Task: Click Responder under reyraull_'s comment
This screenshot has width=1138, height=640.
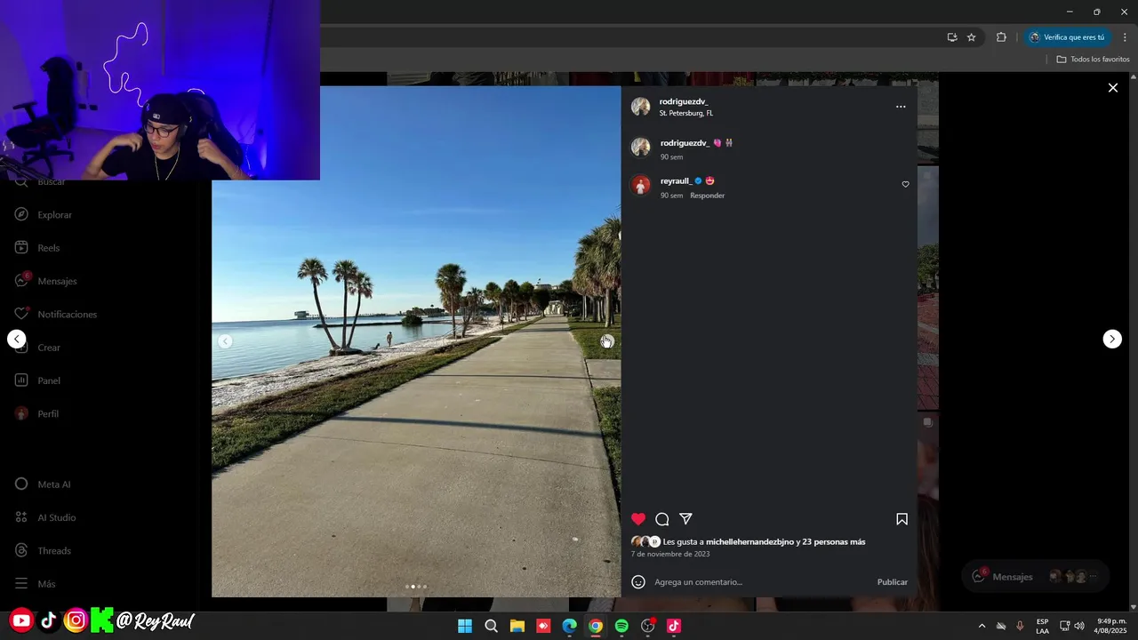Action: (707, 196)
